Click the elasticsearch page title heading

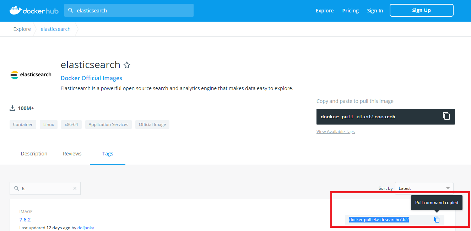91,65
